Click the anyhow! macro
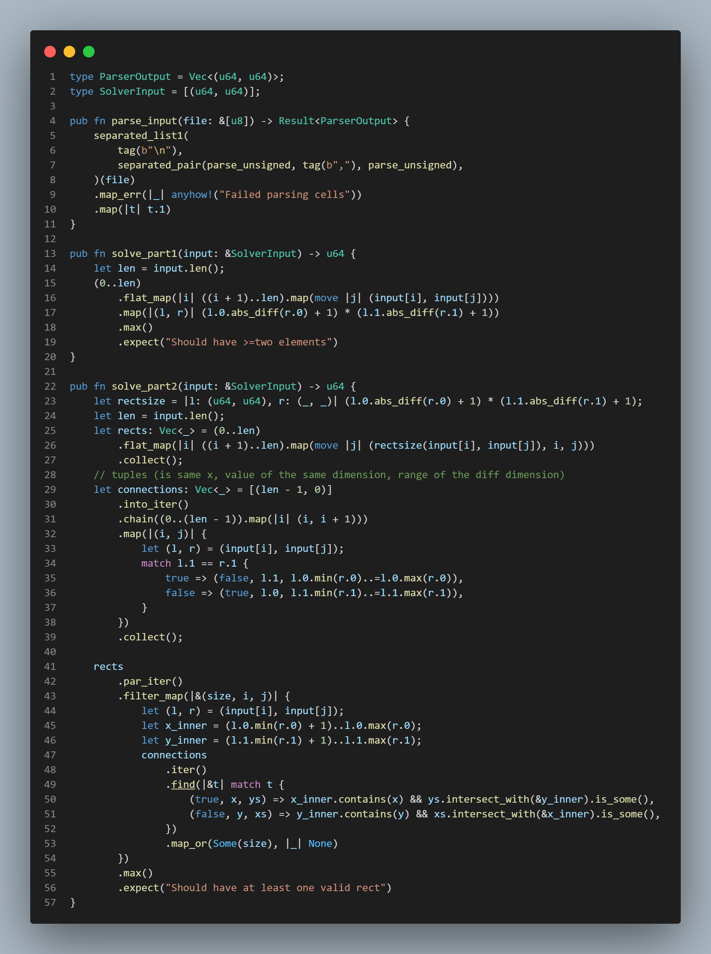Viewport: 711px width, 954px height. coord(192,195)
